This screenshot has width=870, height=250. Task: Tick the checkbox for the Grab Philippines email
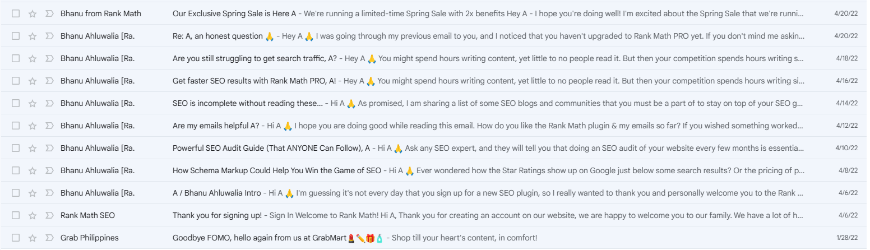16,238
